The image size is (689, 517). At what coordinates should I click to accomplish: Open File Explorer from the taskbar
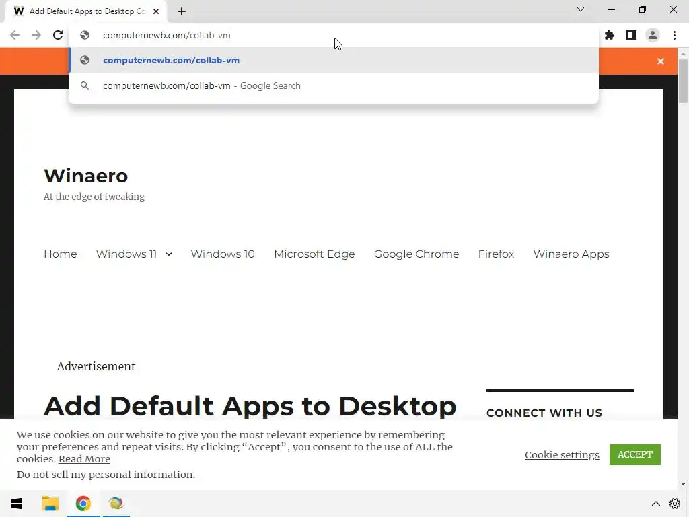[50, 504]
